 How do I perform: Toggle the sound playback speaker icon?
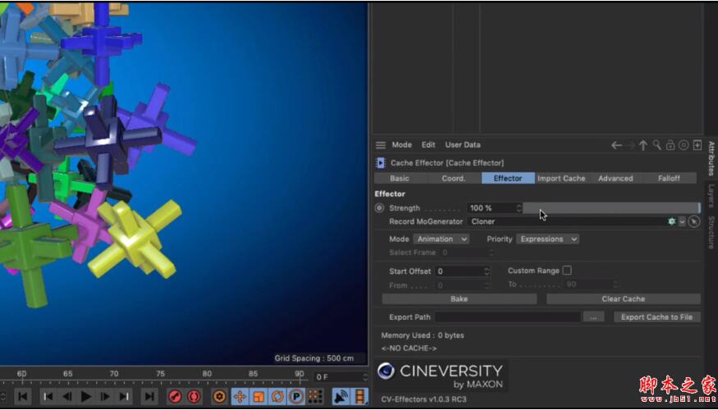point(341,396)
